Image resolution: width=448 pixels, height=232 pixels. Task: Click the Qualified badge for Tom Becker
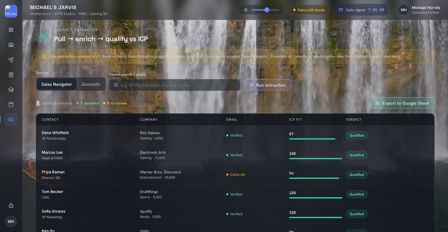tap(357, 194)
